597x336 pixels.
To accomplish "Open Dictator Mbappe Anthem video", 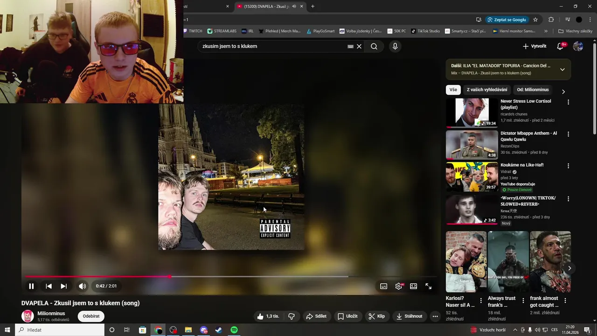I will [x=472, y=145].
